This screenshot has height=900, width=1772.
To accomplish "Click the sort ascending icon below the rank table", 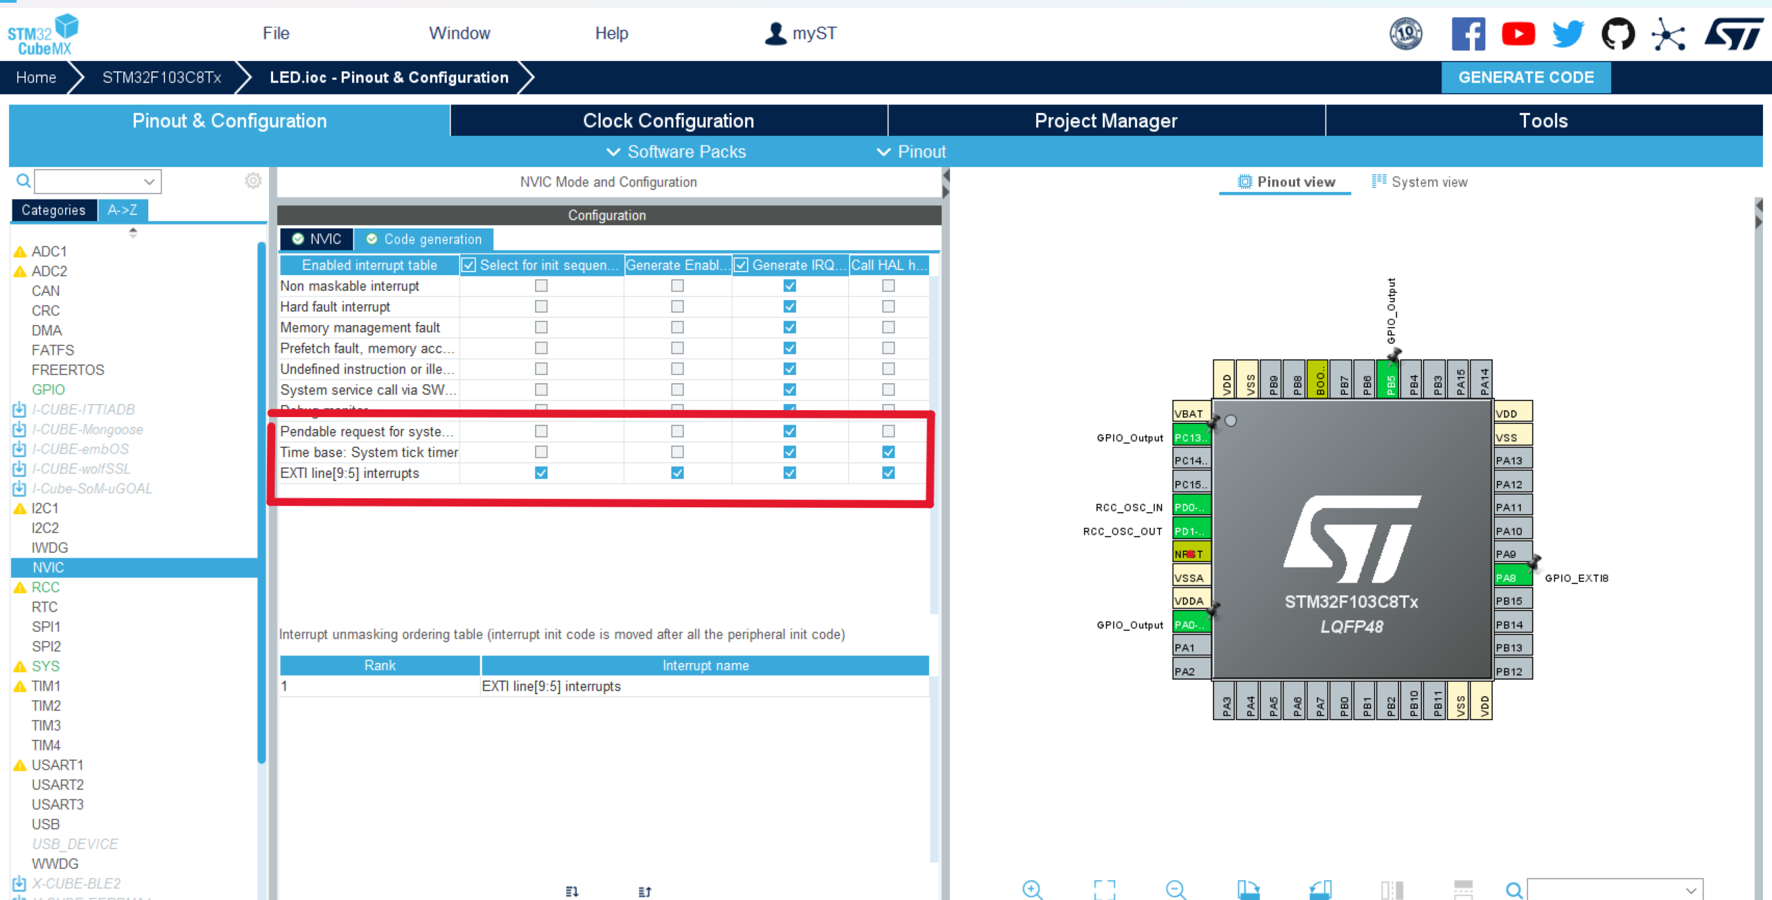I will (x=644, y=892).
